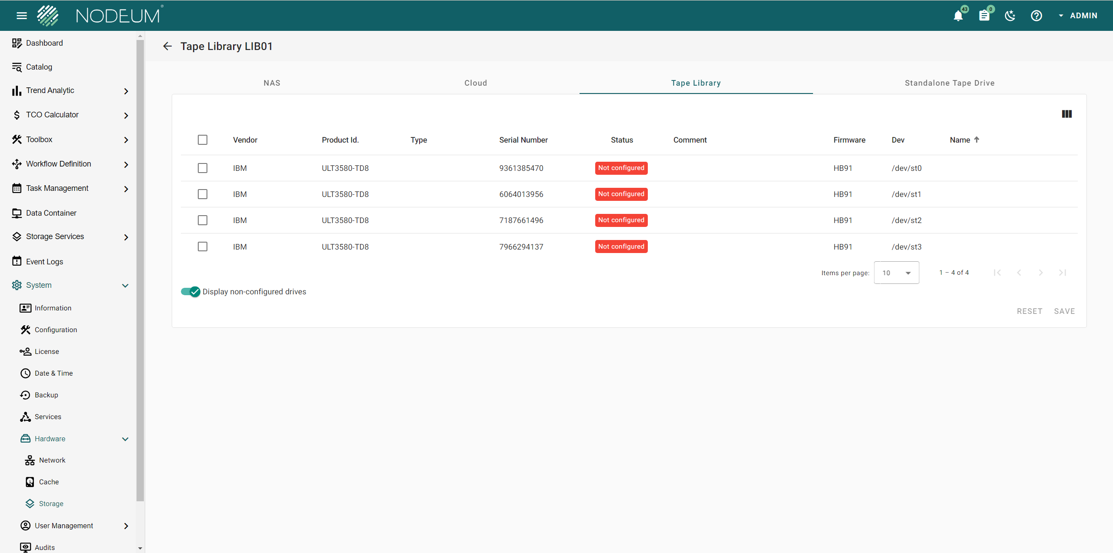
Task: Click the clipboard tasks icon in header
Action: (x=984, y=16)
